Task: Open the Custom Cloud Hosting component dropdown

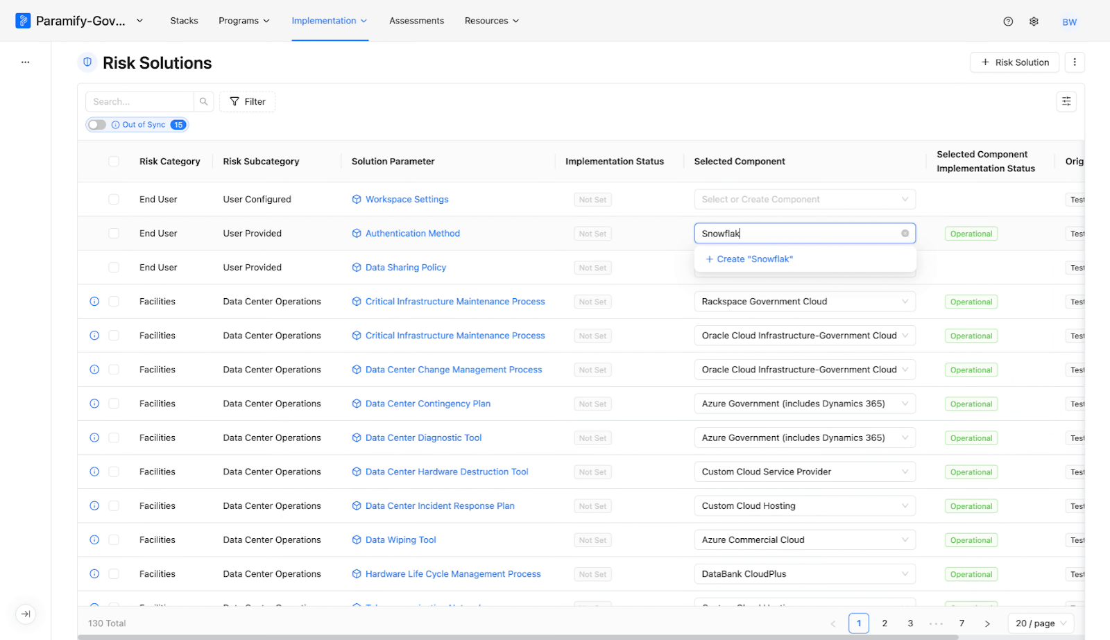Action: [805, 505]
